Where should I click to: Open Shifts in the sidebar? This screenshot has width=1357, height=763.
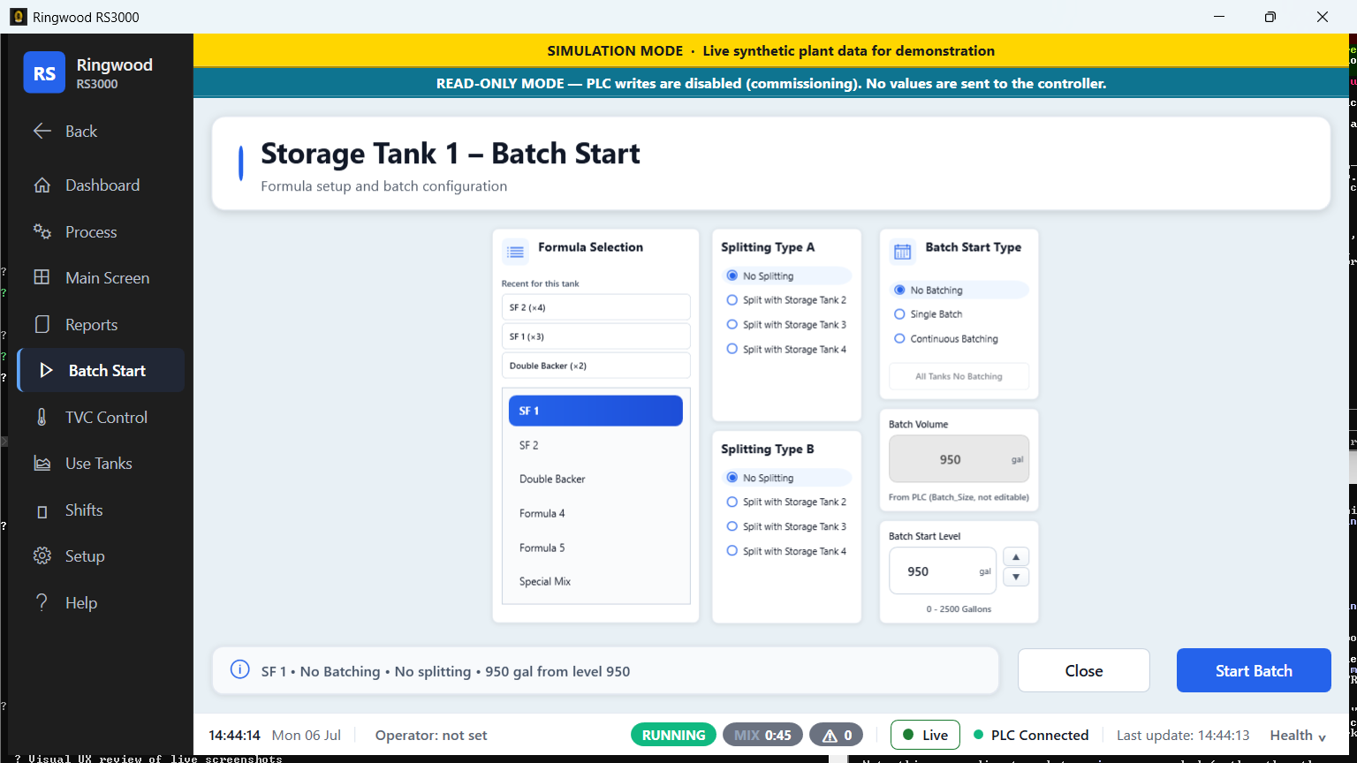(101, 510)
